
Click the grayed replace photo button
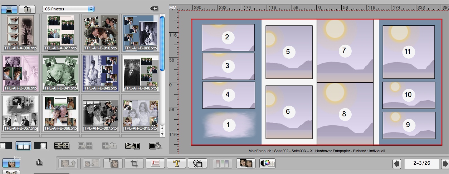(92, 163)
